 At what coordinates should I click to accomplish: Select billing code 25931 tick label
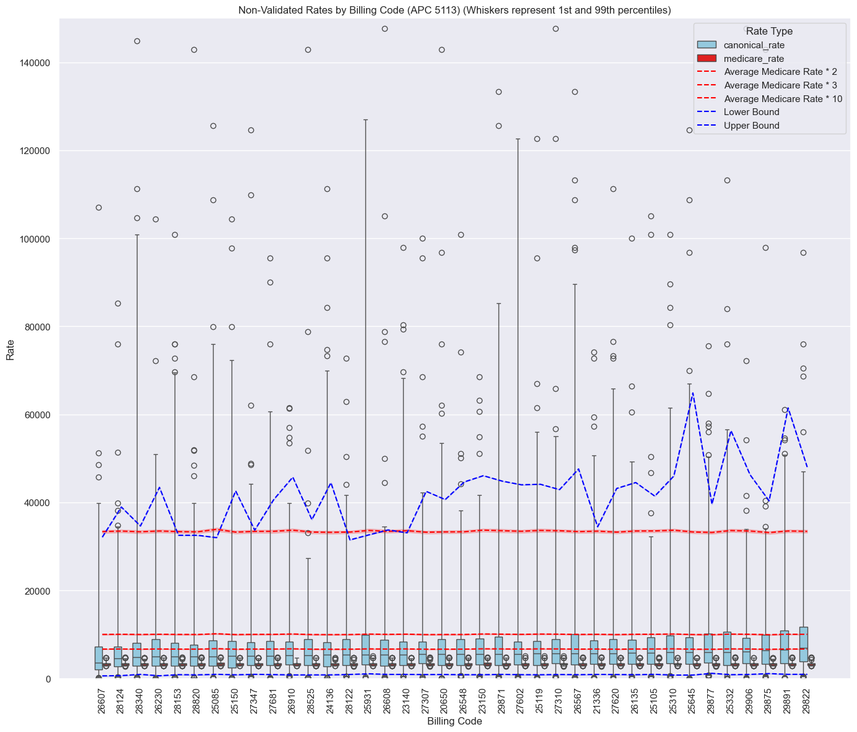(x=365, y=699)
